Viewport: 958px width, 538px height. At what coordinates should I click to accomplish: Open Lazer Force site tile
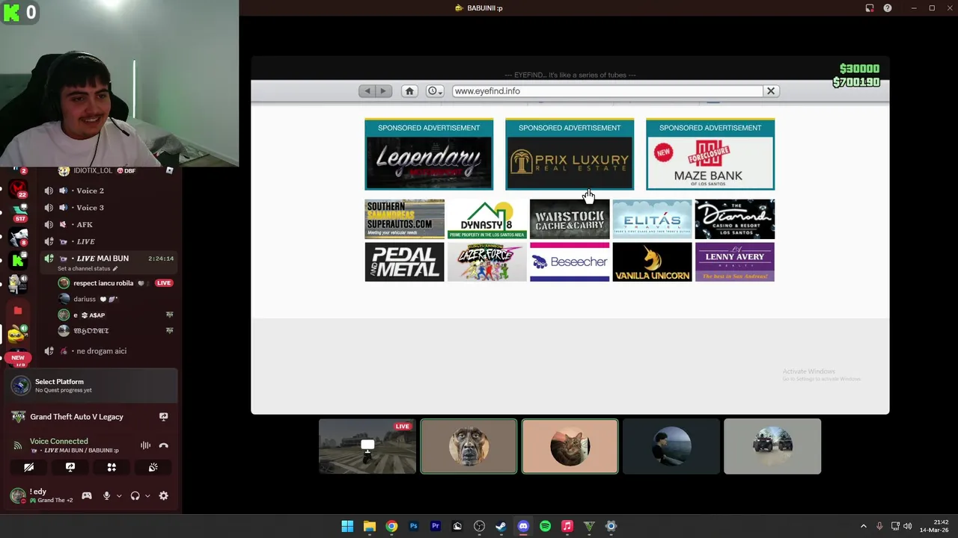point(487,262)
